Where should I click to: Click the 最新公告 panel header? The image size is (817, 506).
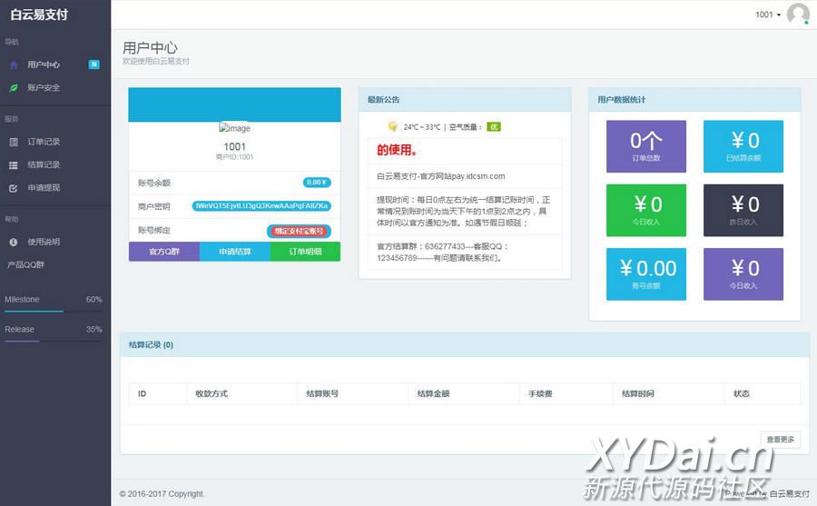[x=465, y=100]
